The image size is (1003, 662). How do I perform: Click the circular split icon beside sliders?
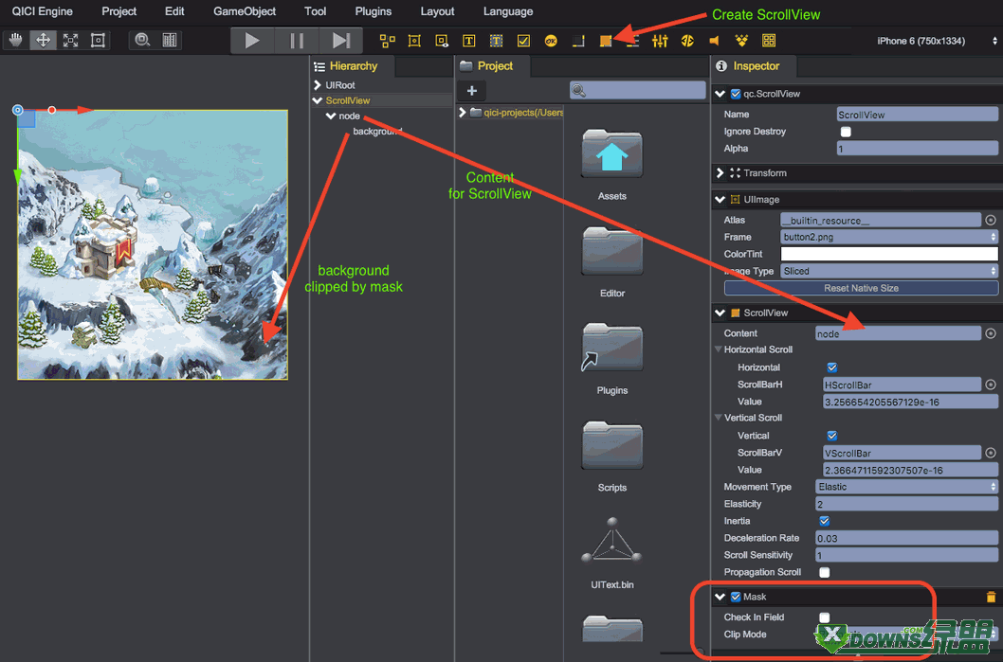pos(687,41)
